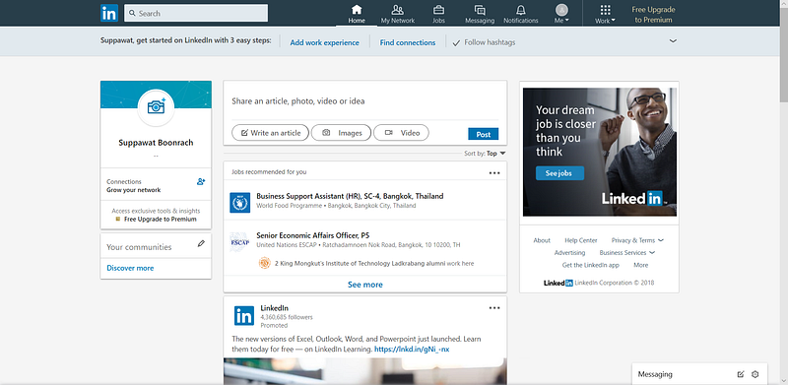Image resolution: width=788 pixels, height=385 pixels.
Task: Click into the Search field
Action: pyautogui.click(x=196, y=13)
